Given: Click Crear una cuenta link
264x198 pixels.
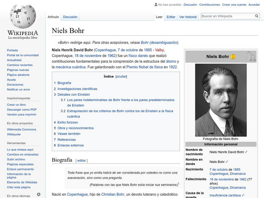Looking at the screenshot, I should 234,5.
